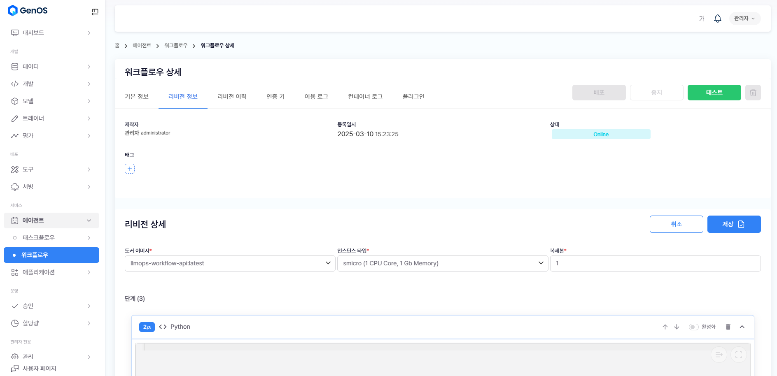Collapse the Python step panel
The height and width of the screenshot is (376, 777).
pos(742,327)
